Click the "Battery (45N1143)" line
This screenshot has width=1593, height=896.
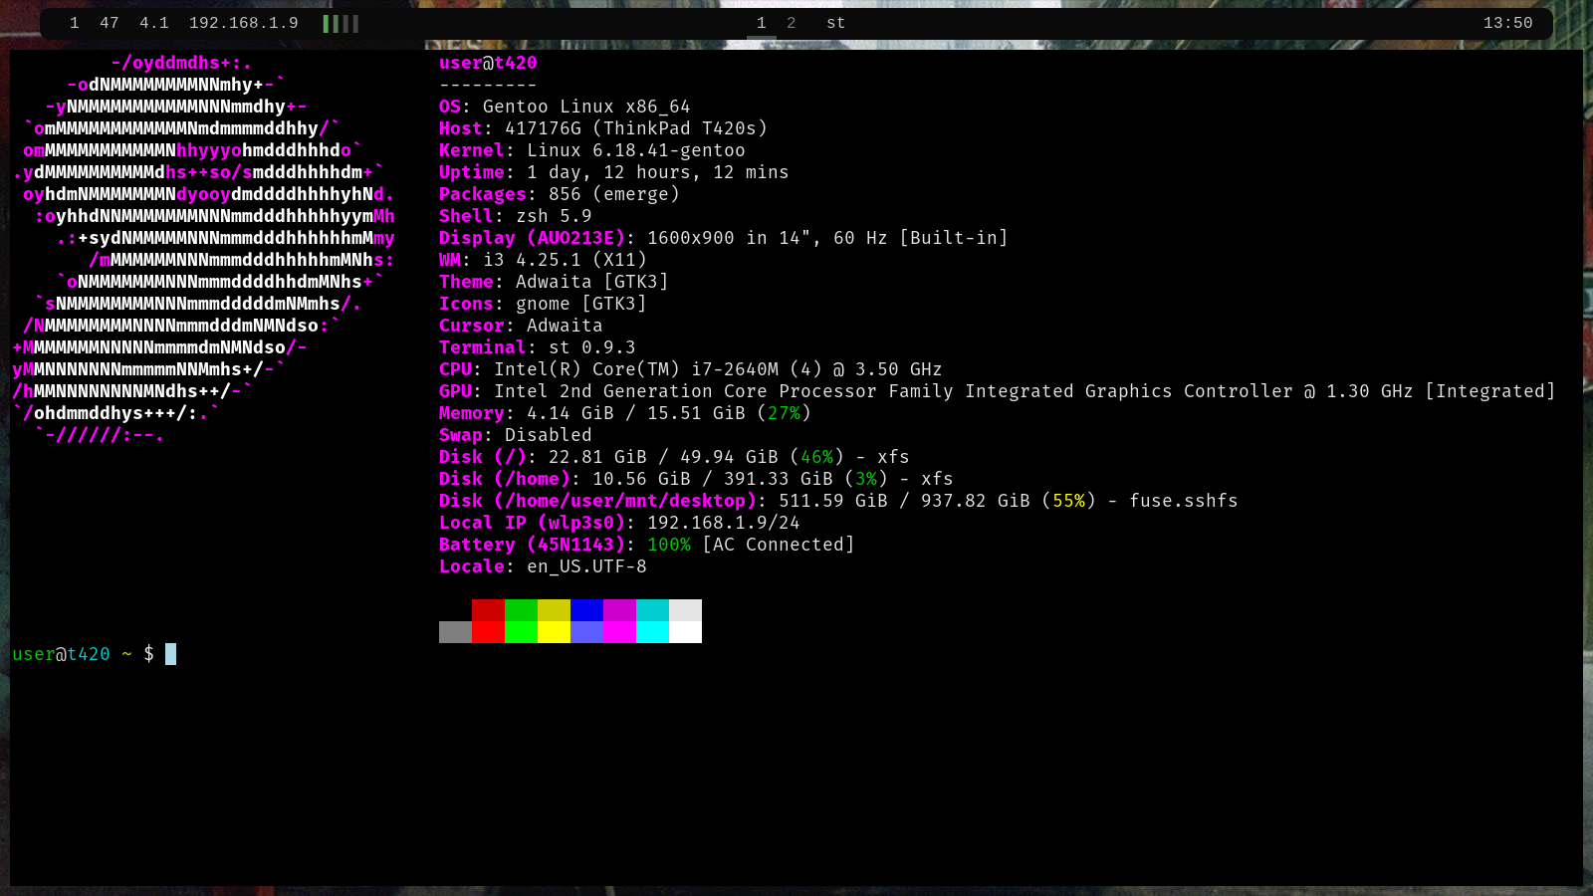pyautogui.click(x=647, y=545)
